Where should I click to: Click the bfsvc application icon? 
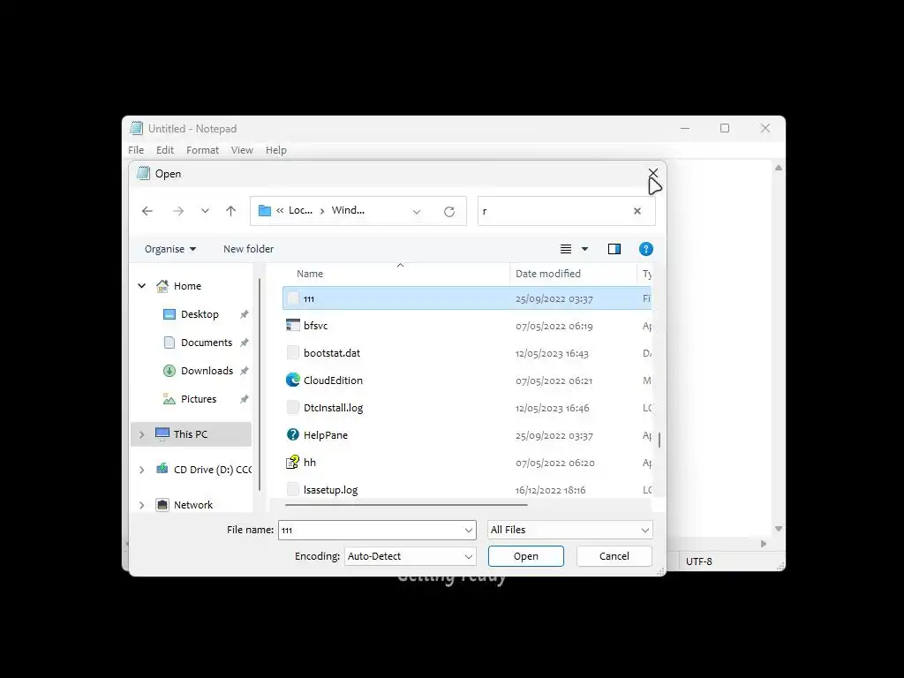(x=293, y=325)
